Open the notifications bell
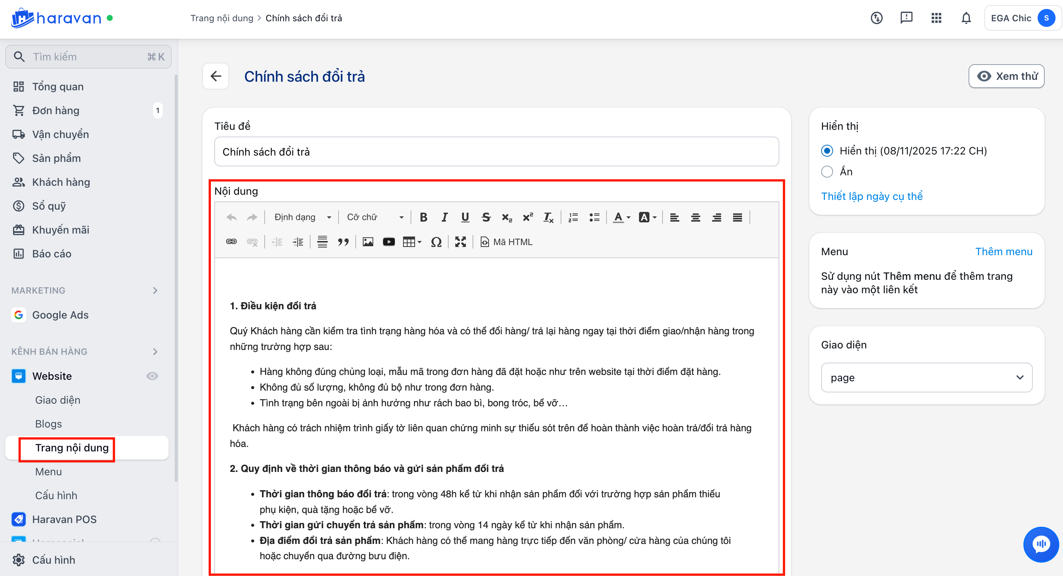1063x576 pixels. point(966,18)
